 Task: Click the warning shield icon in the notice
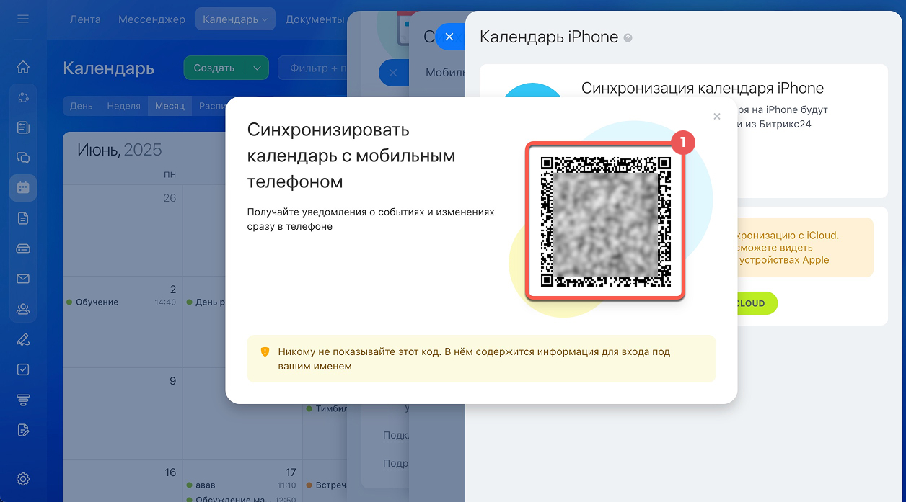265,352
